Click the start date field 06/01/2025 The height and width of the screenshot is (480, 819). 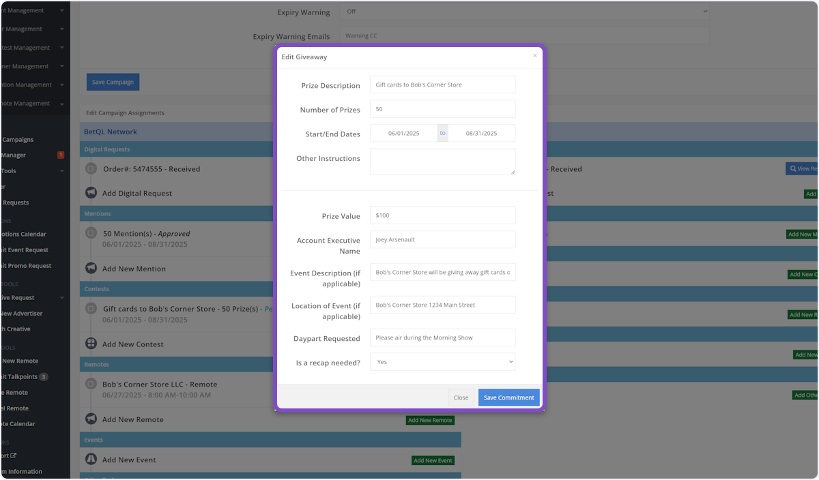[x=403, y=134]
